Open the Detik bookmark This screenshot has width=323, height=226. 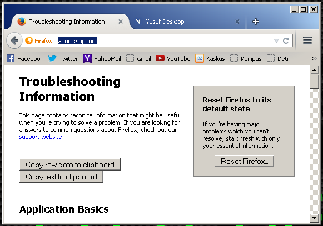pos(279,59)
